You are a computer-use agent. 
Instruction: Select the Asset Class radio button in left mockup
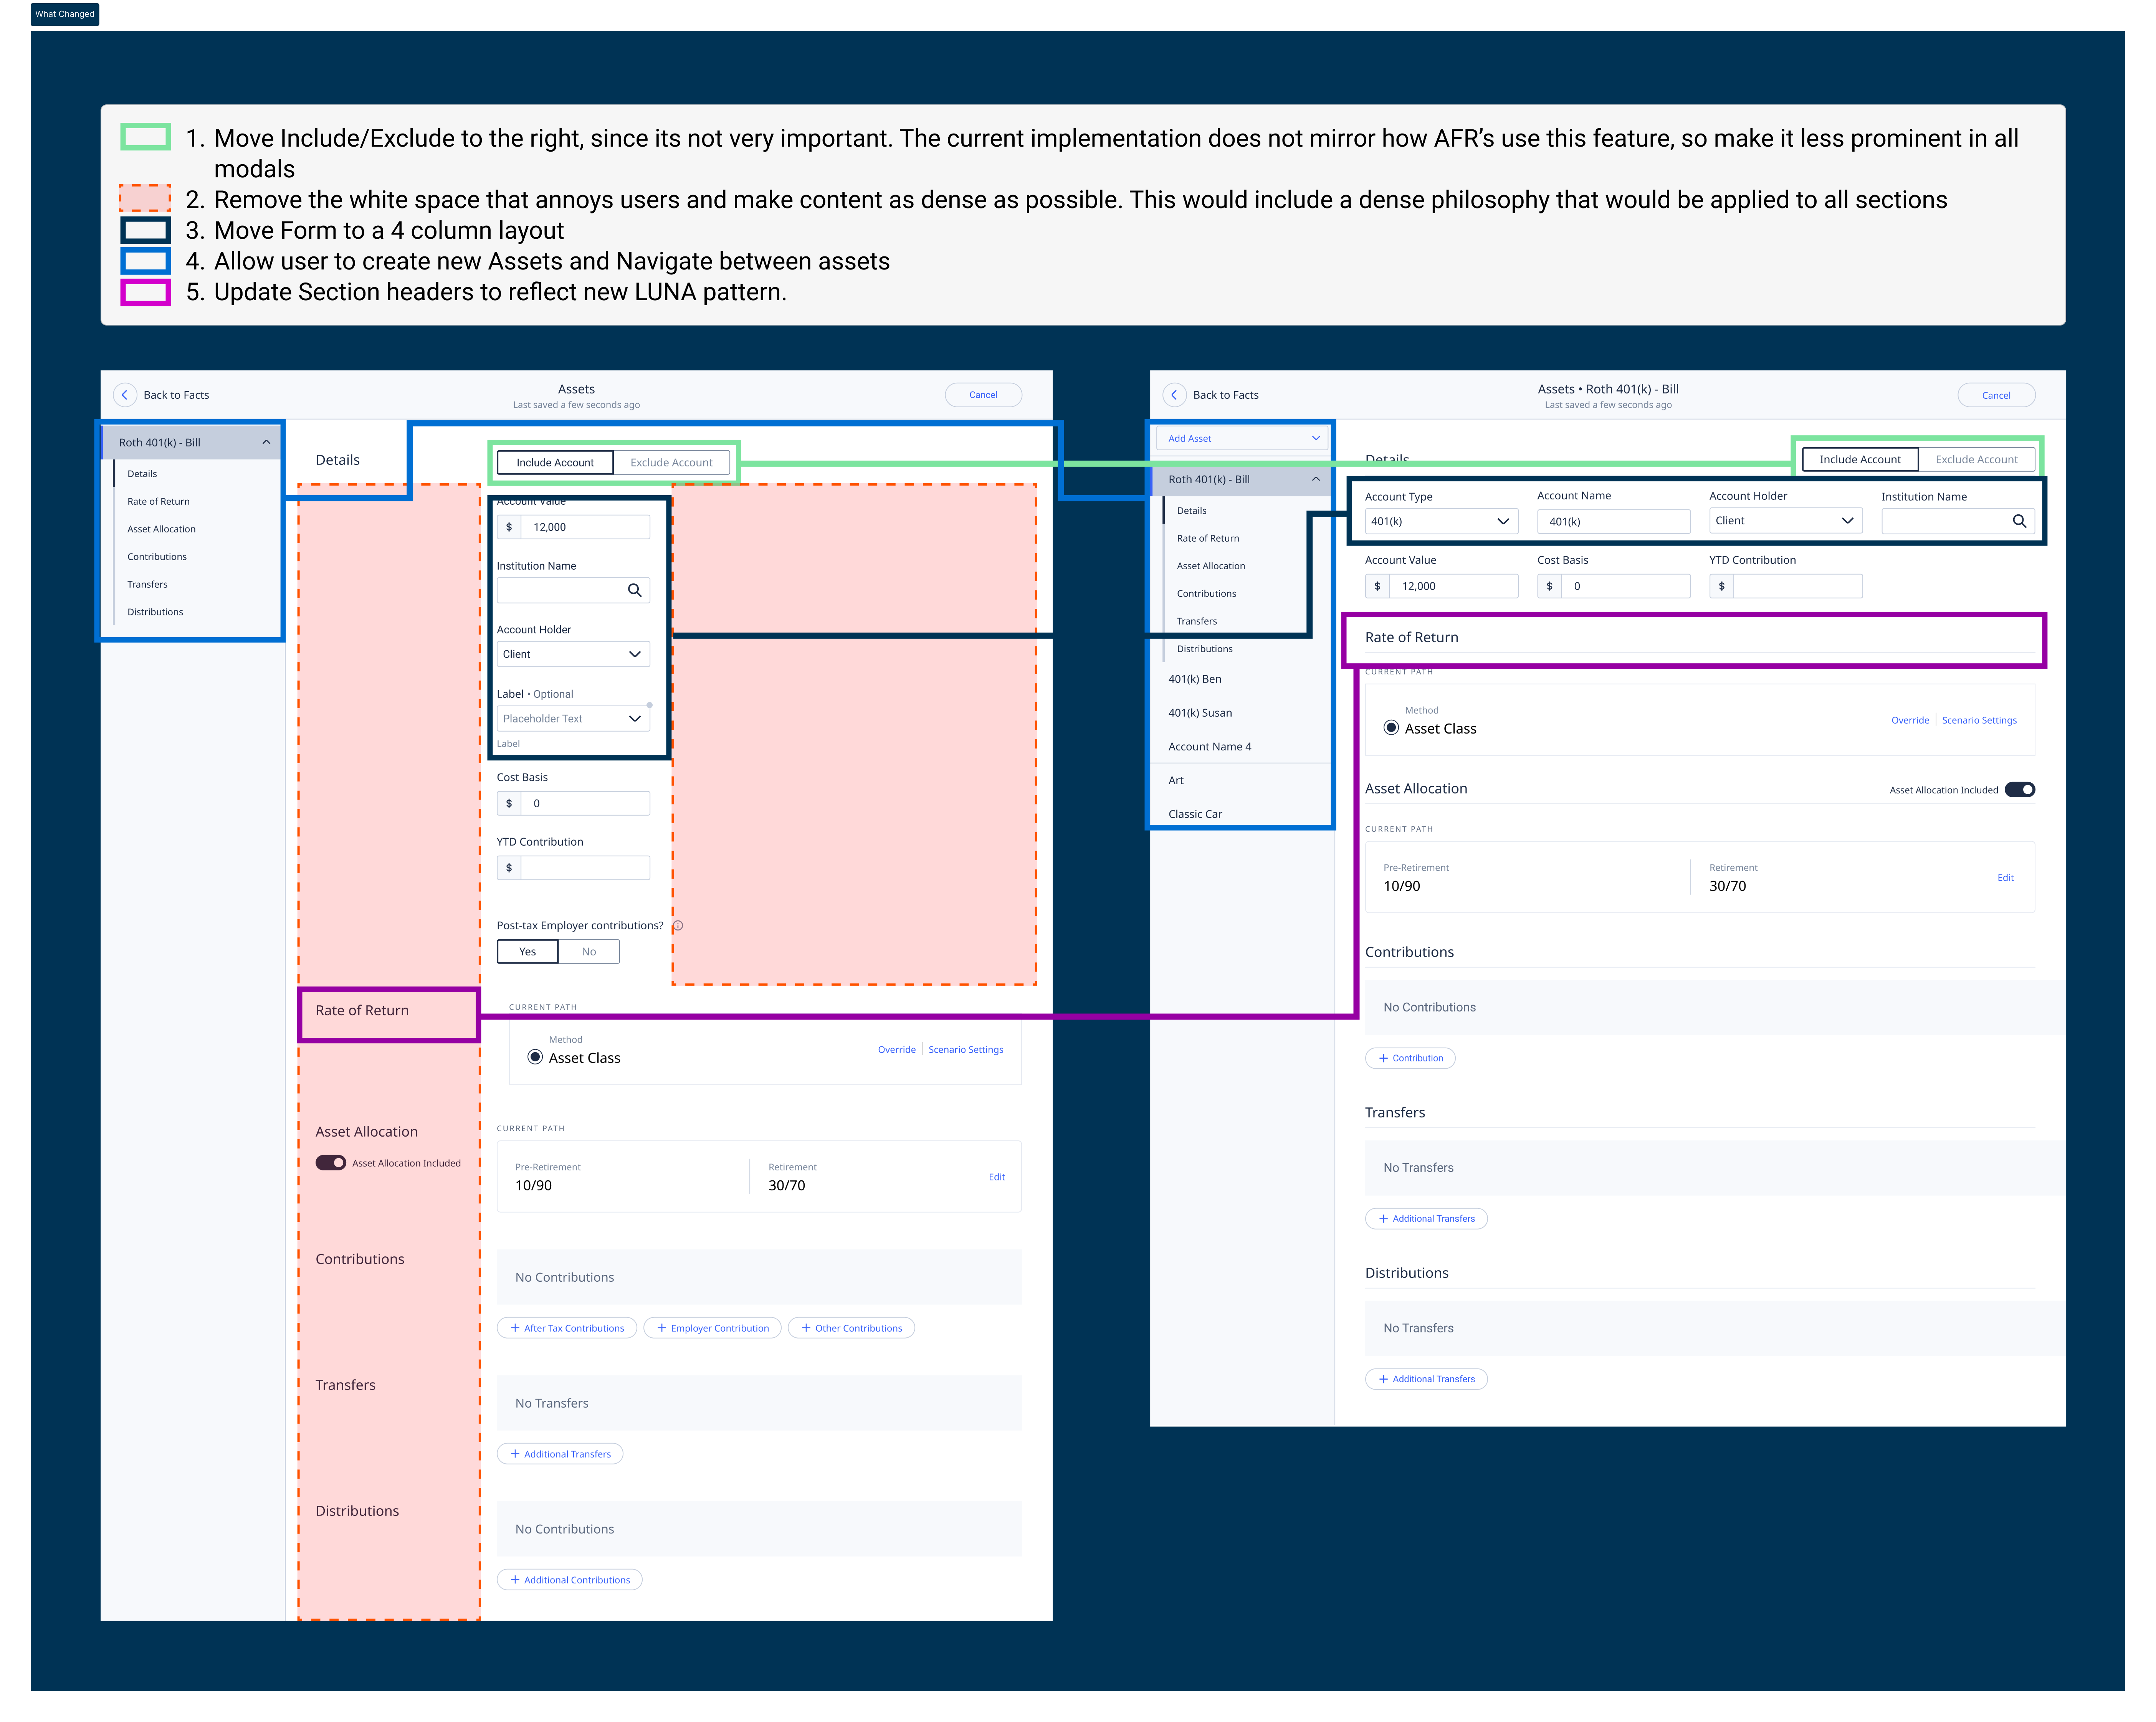click(535, 1057)
